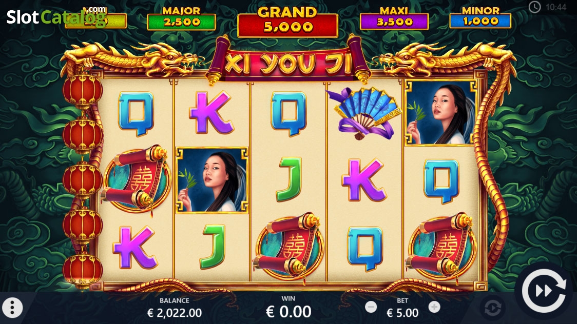The image size is (577, 324).
Task: Click the large spin button
Action: pos(544,291)
